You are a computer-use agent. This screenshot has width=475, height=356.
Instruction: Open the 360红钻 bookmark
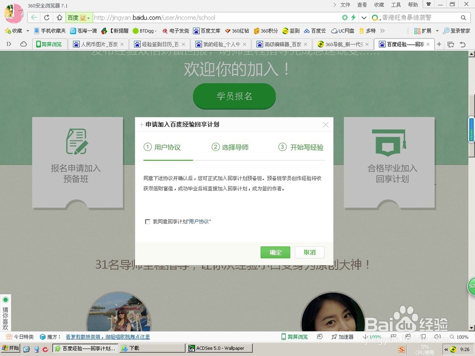pyautogui.click(x=237, y=30)
